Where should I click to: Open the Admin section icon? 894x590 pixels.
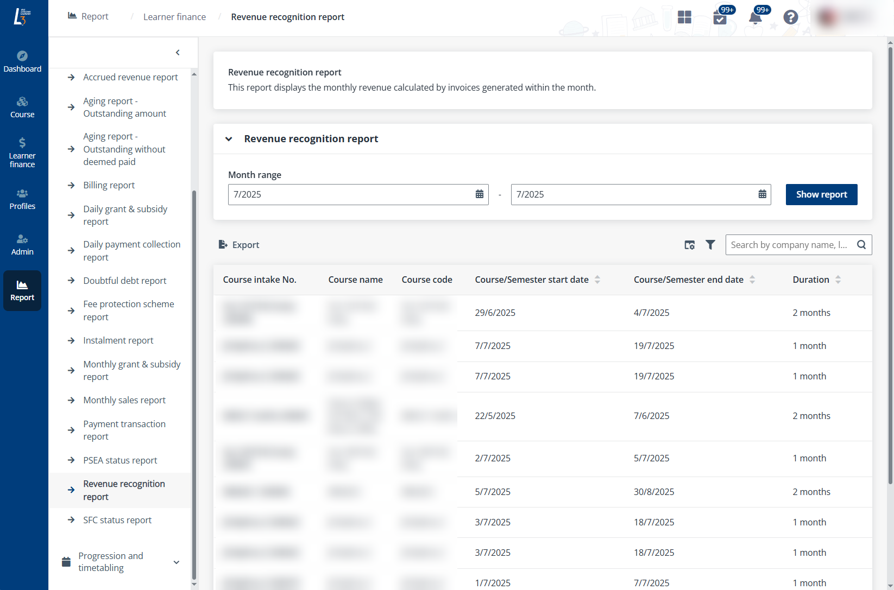22,244
